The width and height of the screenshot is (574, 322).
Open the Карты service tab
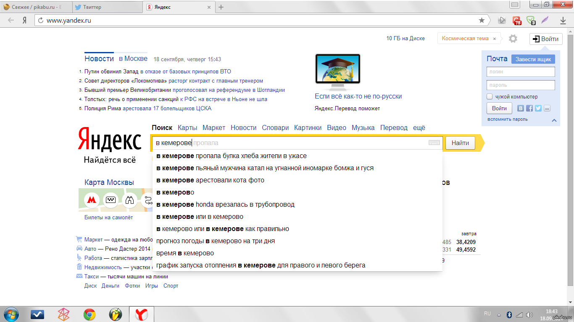(x=187, y=127)
